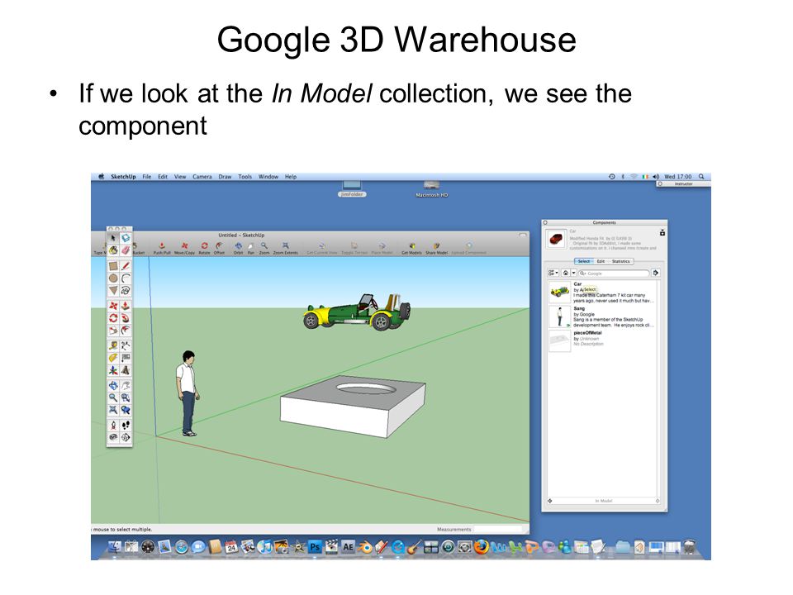Click the Share Model toolbar button

point(436,248)
